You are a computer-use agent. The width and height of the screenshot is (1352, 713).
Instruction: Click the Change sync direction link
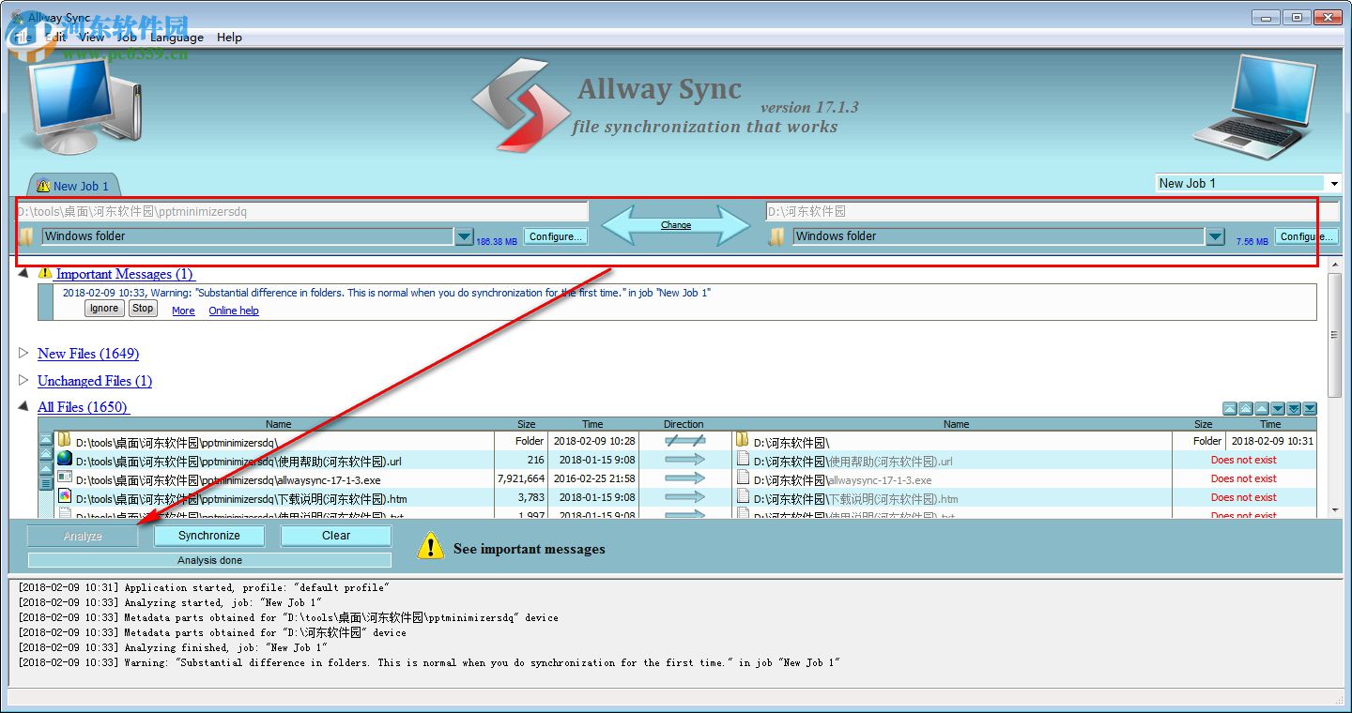point(676,225)
